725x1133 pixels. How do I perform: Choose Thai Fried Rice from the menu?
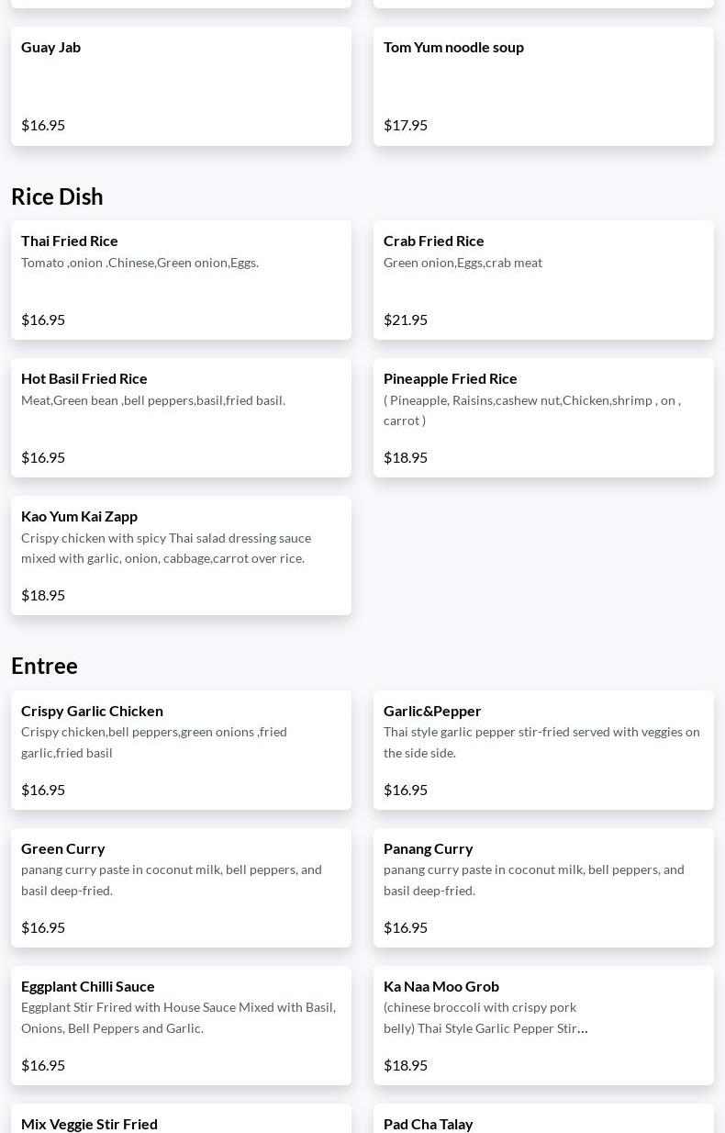[x=181, y=280]
